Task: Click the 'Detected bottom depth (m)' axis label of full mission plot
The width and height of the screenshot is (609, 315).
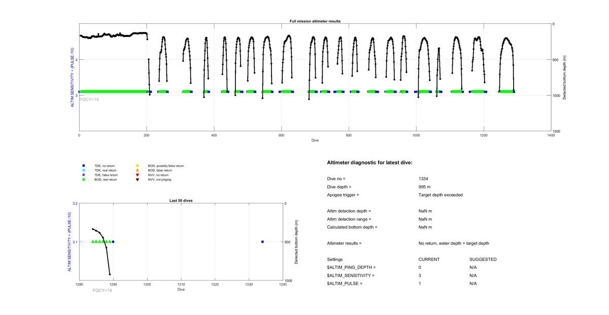Action: tap(564, 77)
